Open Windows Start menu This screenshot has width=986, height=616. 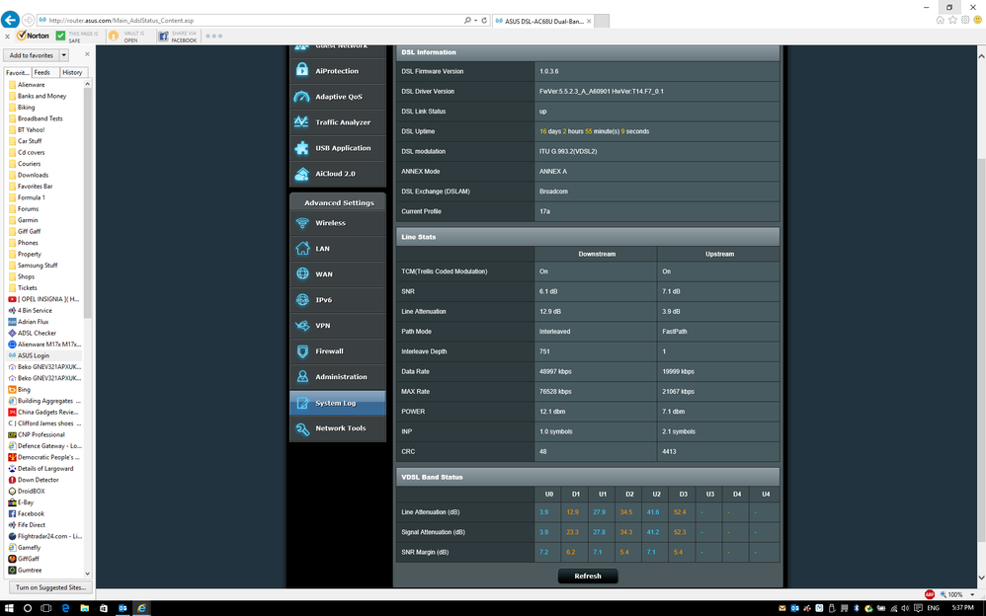(10, 608)
